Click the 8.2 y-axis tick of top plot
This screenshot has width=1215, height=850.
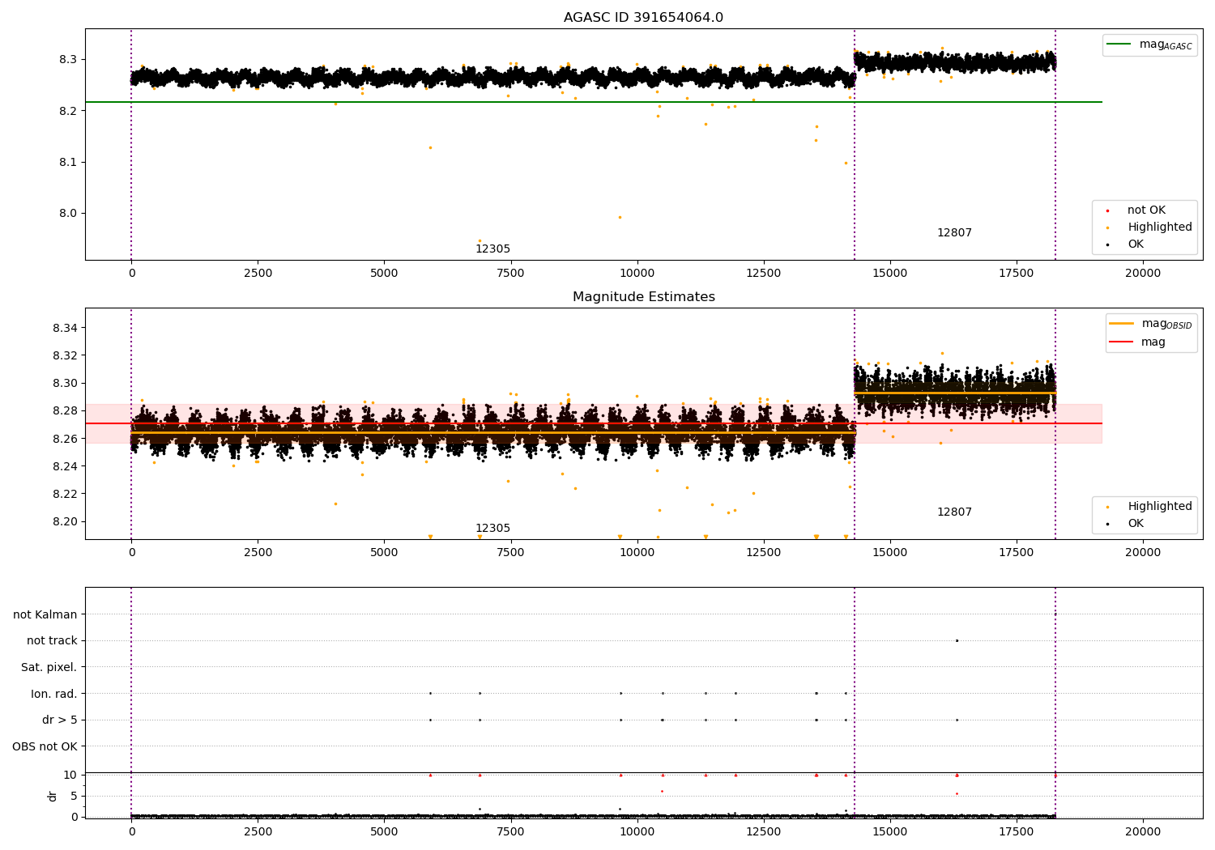68,111
